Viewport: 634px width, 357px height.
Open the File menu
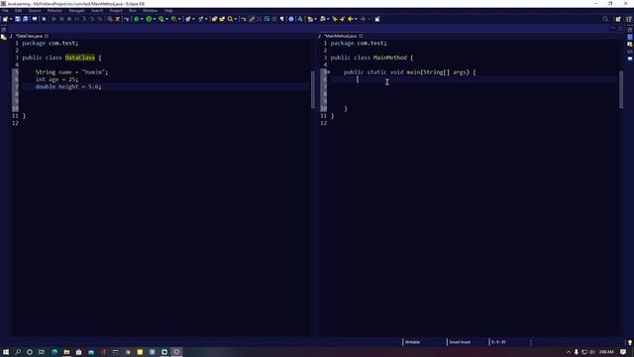tap(5, 11)
